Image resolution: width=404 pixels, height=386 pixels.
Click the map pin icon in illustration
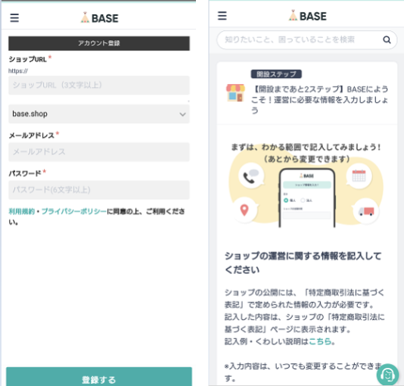coord(244,210)
